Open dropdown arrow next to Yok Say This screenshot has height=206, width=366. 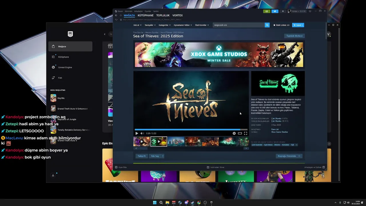[163, 156]
